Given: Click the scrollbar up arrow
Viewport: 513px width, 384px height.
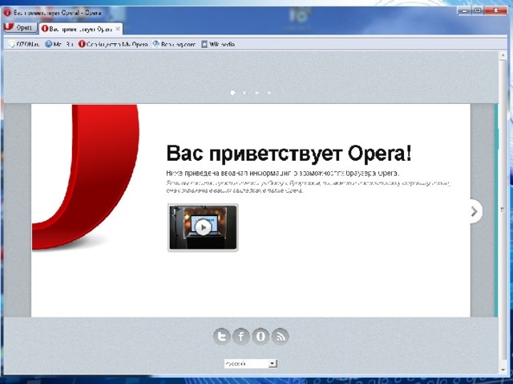Looking at the screenshot, I should click(x=503, y=55).
